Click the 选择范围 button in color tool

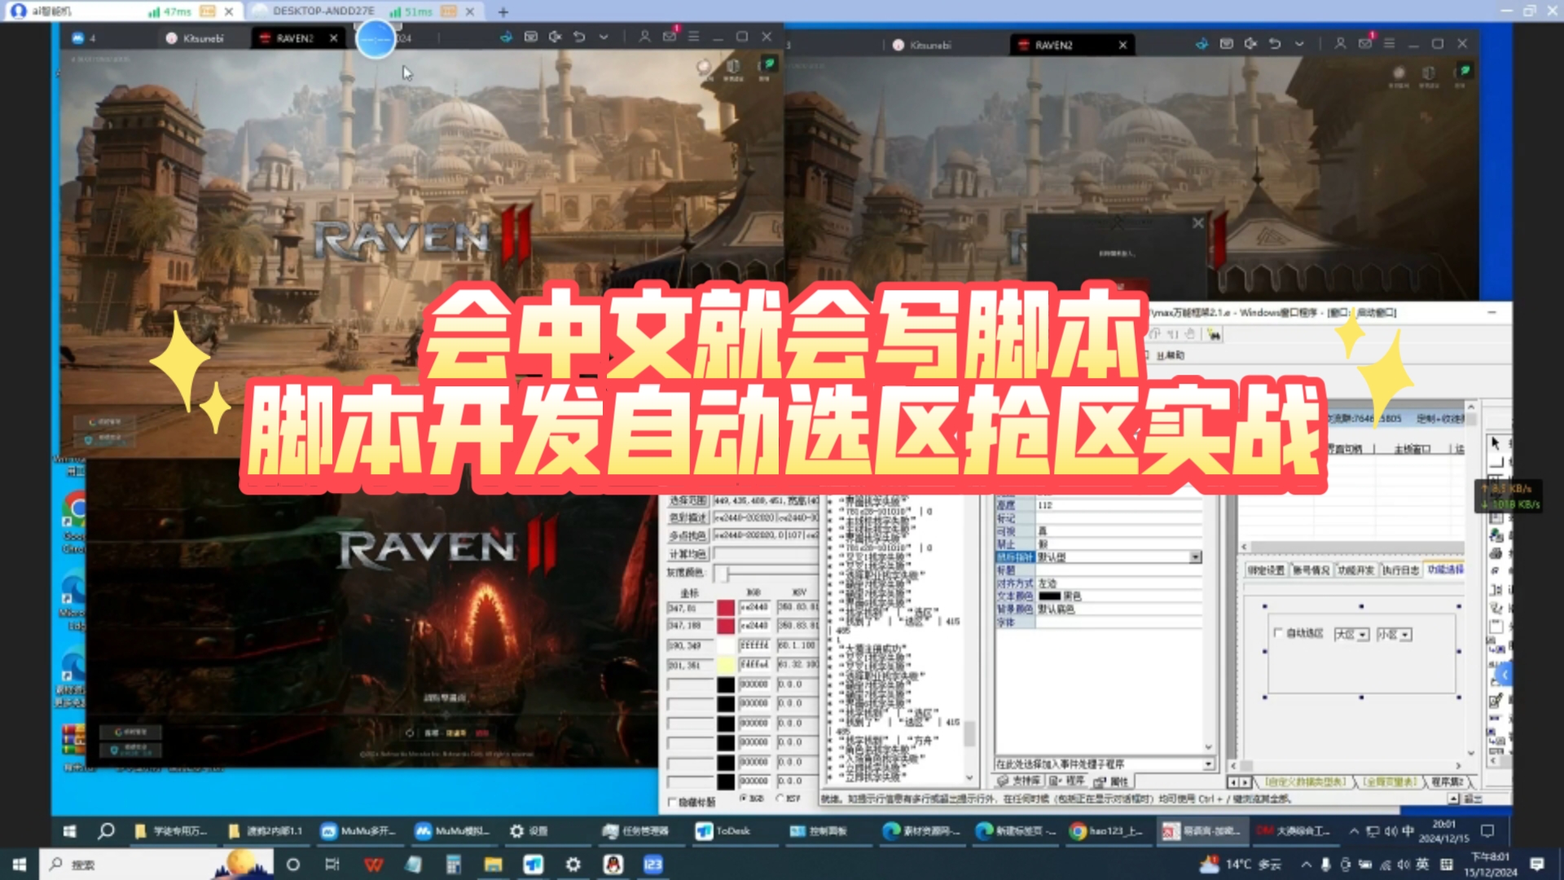coord(688,500)
